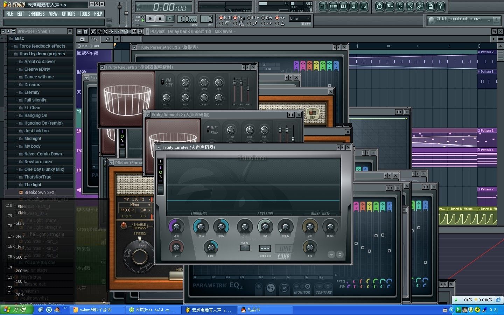Toggle Pattern mode radio in transport

click(x=142, y=17)
